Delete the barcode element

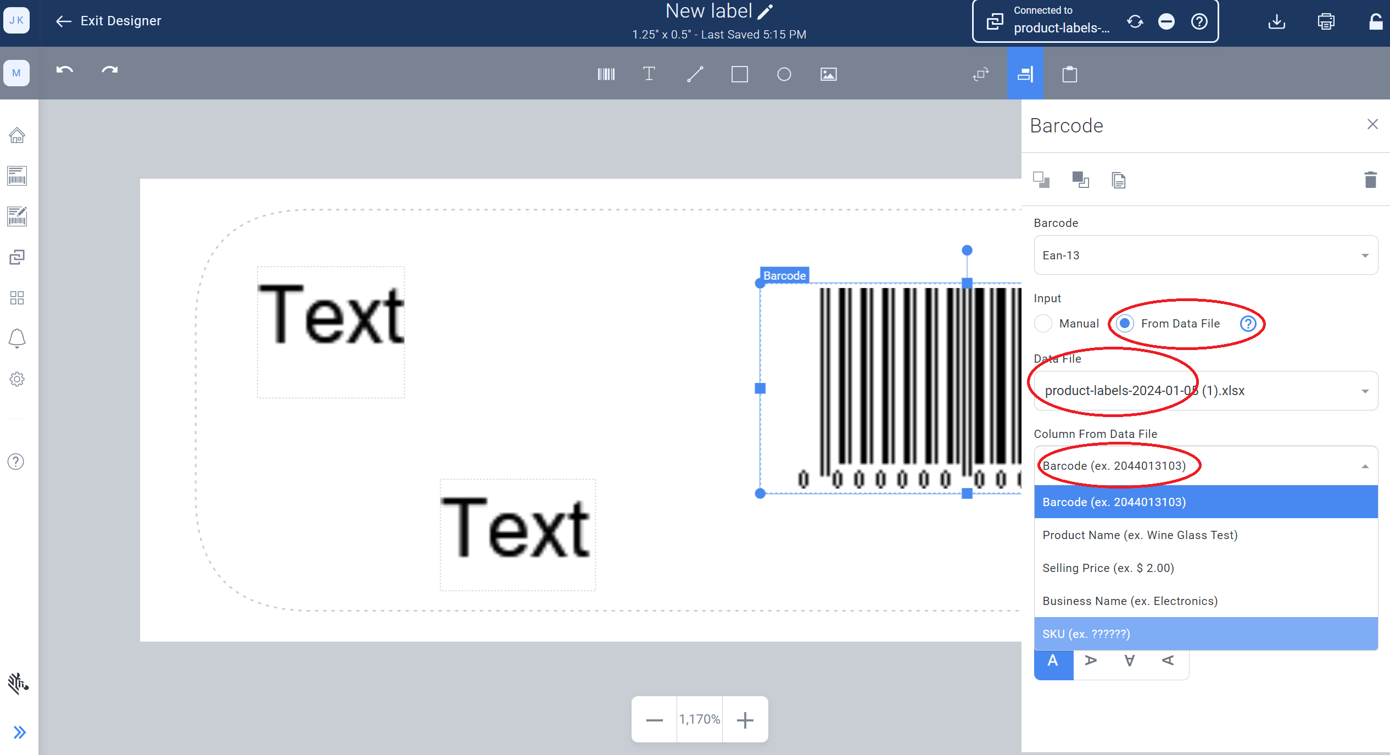(x=1371, y=180)
